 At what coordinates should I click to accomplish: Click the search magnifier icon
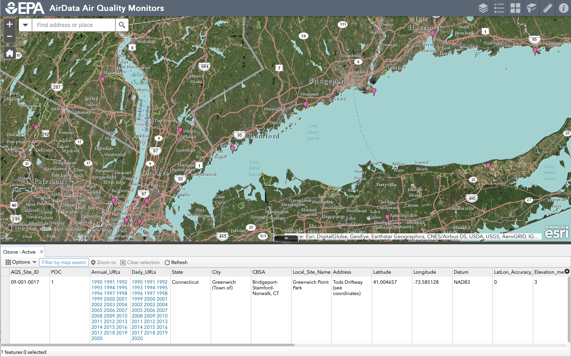click(x=122, y=25)
